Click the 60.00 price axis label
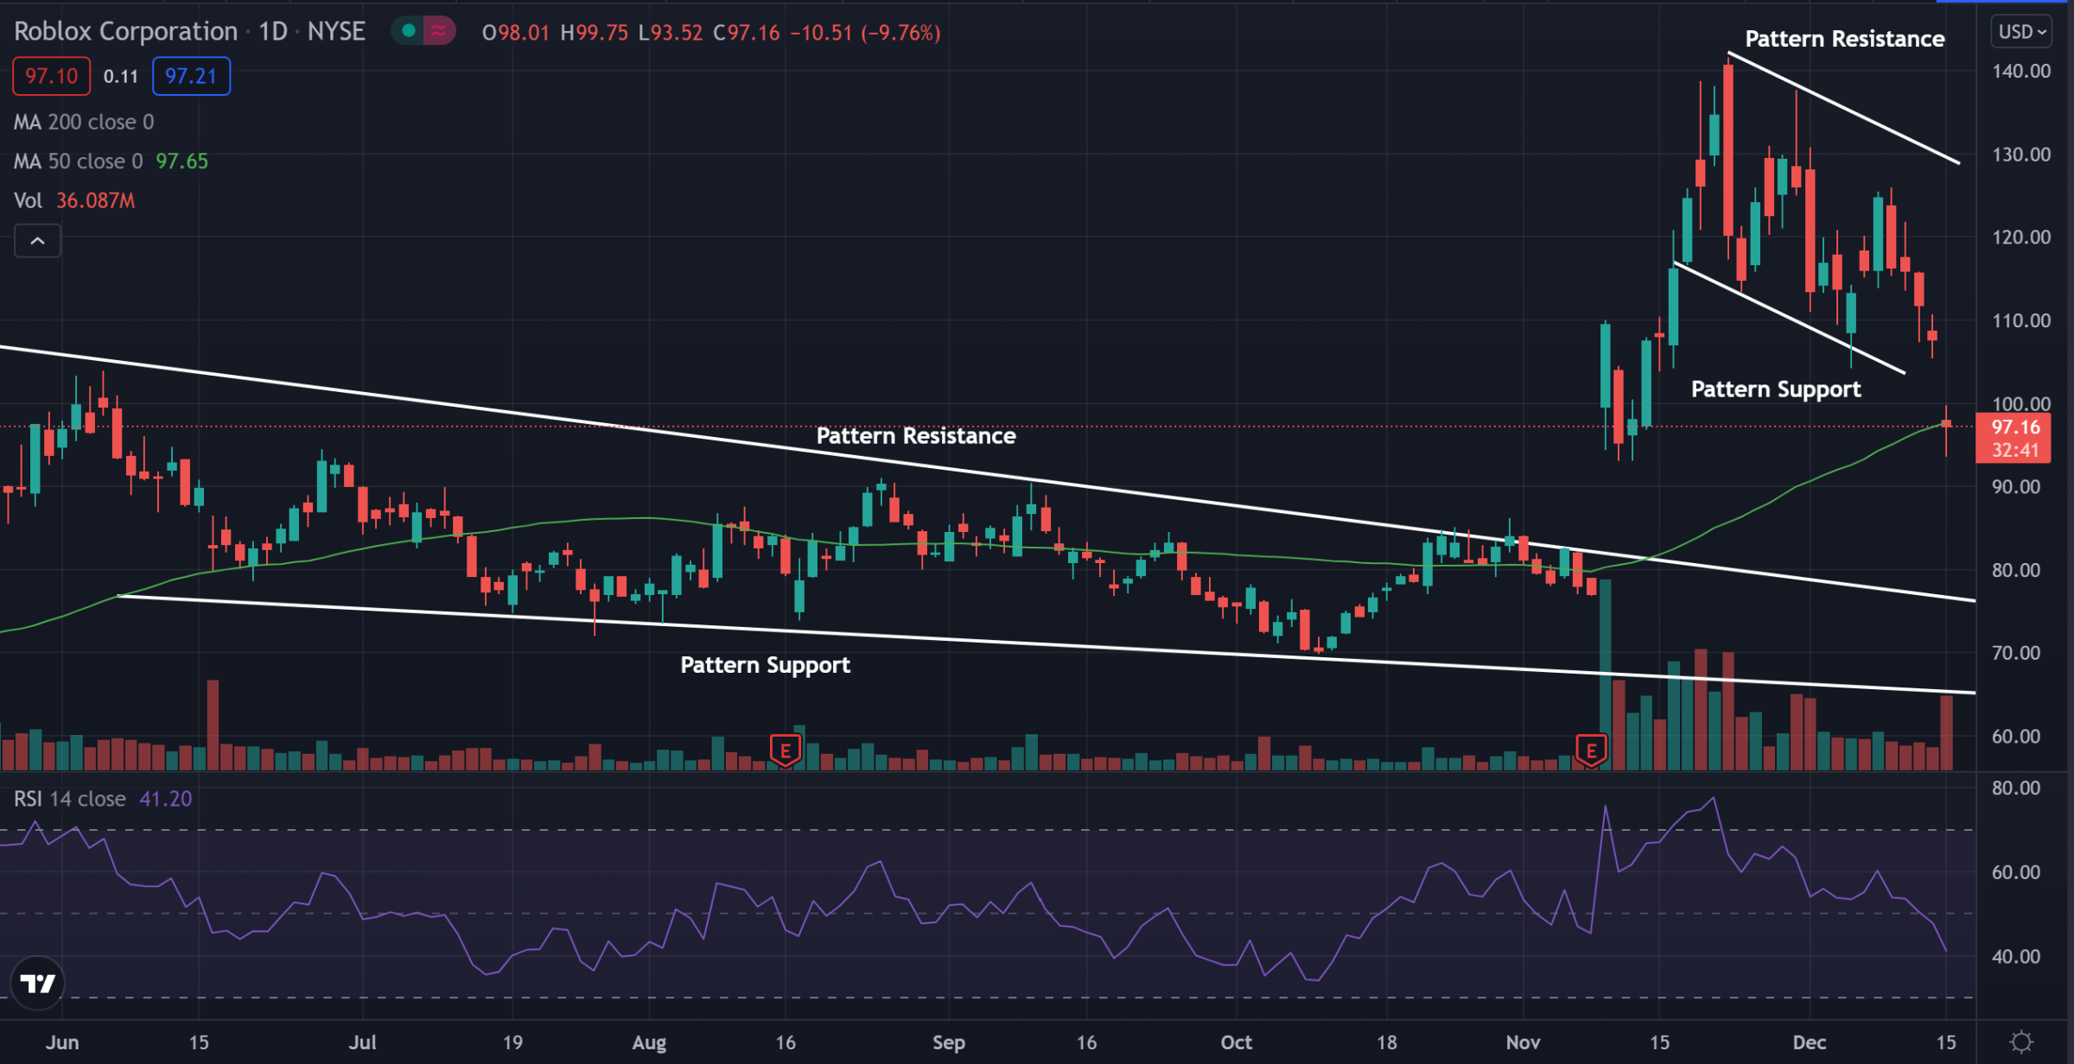Screen dimensions: 2074x1064 pos(2016,737)
